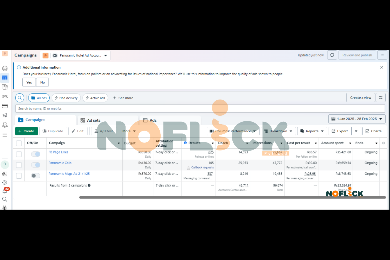Open the FB Page Likes campaign link
This screenshot has height=260, width=390.
click(x=58, y=152)
